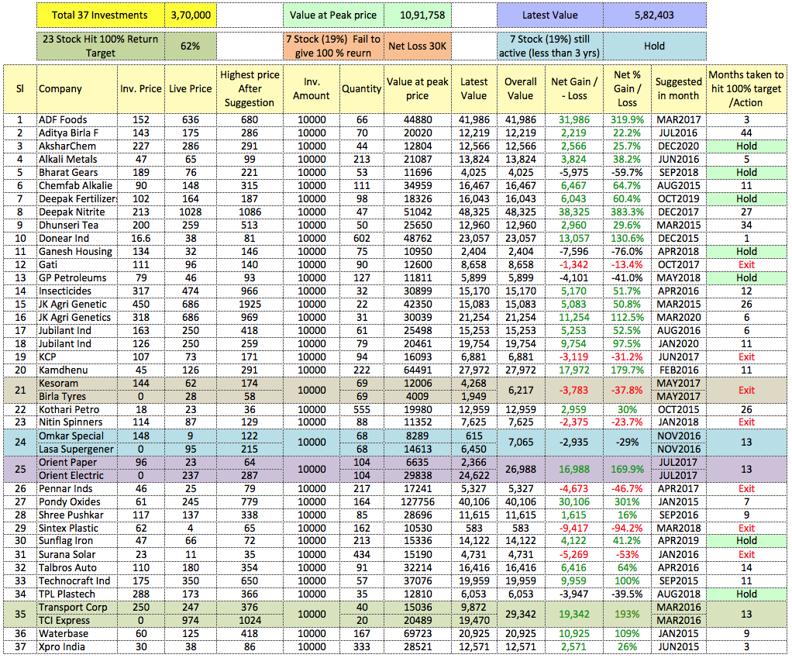Select the 'Aditya Birla F' cell
Viewport: 792px width, 658px height.
(x=77, y=133)
